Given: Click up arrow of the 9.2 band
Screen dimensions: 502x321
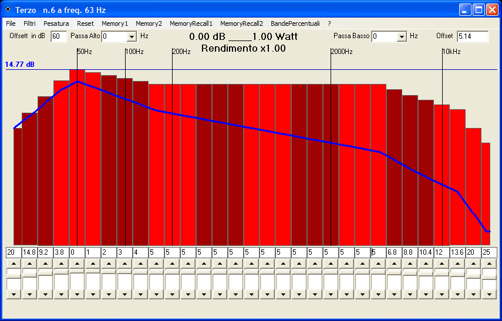Looking at the screenshot, I should tap(45, 263).
